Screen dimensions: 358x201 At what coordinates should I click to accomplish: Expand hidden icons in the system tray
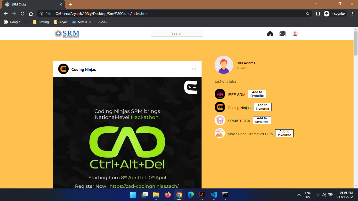tap(299, 195)
